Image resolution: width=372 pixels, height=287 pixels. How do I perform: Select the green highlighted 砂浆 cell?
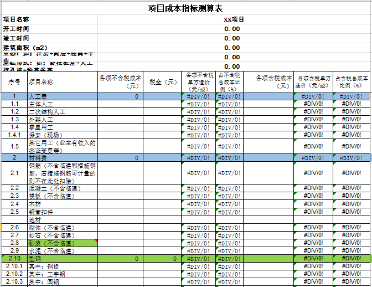[62, 243]
